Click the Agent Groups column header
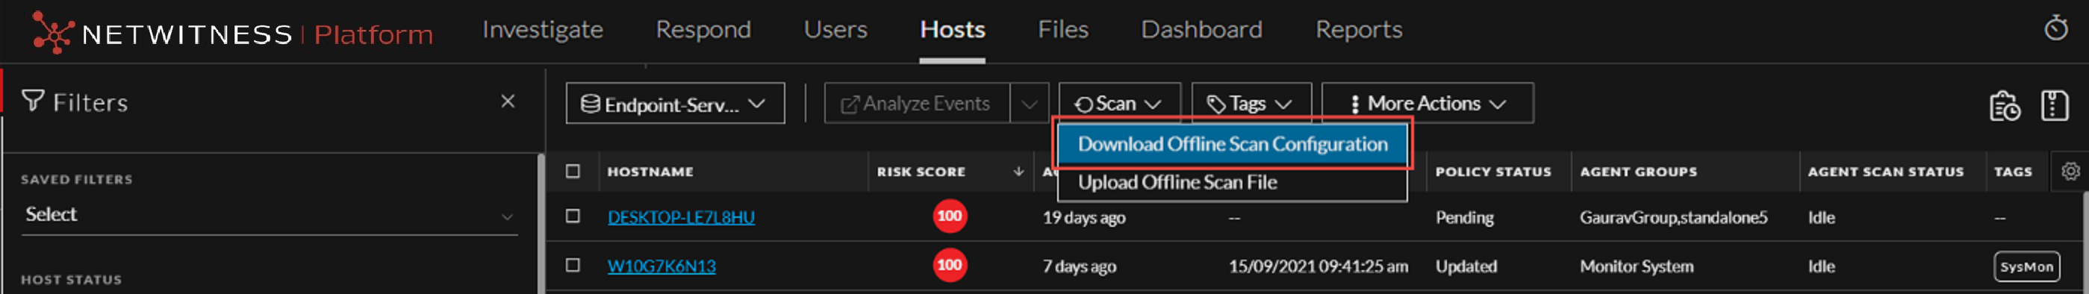The image size is (2089, 294). (1638, 171)
